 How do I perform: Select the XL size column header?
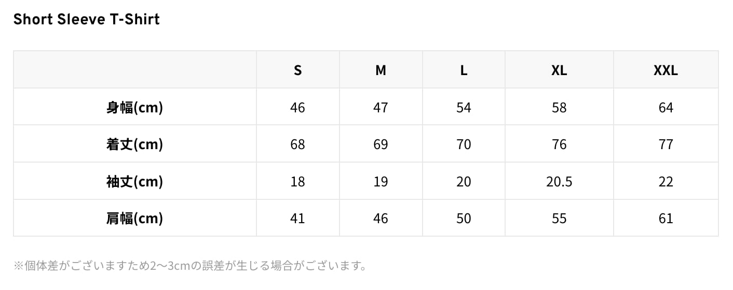click(559, 70)
